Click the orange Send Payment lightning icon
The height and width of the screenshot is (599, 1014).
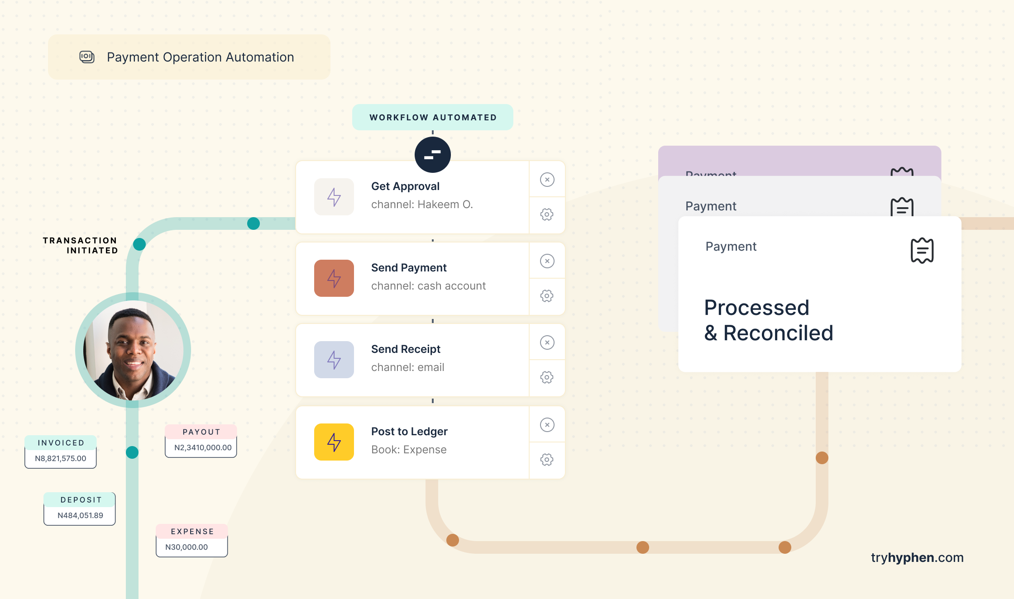click(x=334, y=278)
